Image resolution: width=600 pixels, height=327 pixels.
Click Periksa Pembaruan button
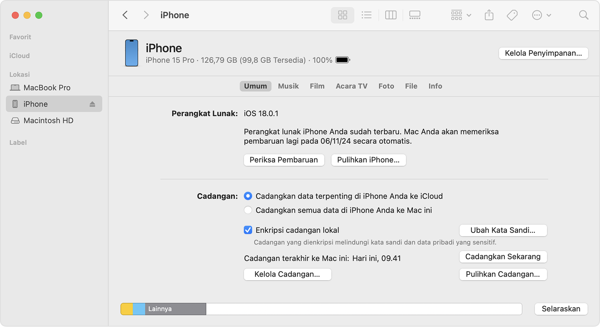pyautogui.click(x=284, y=160)
